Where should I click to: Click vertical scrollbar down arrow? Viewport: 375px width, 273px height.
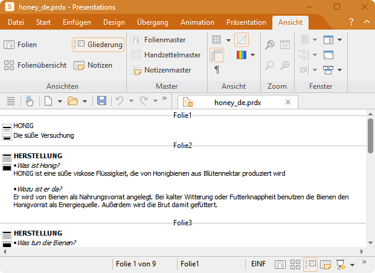point(370,243)
